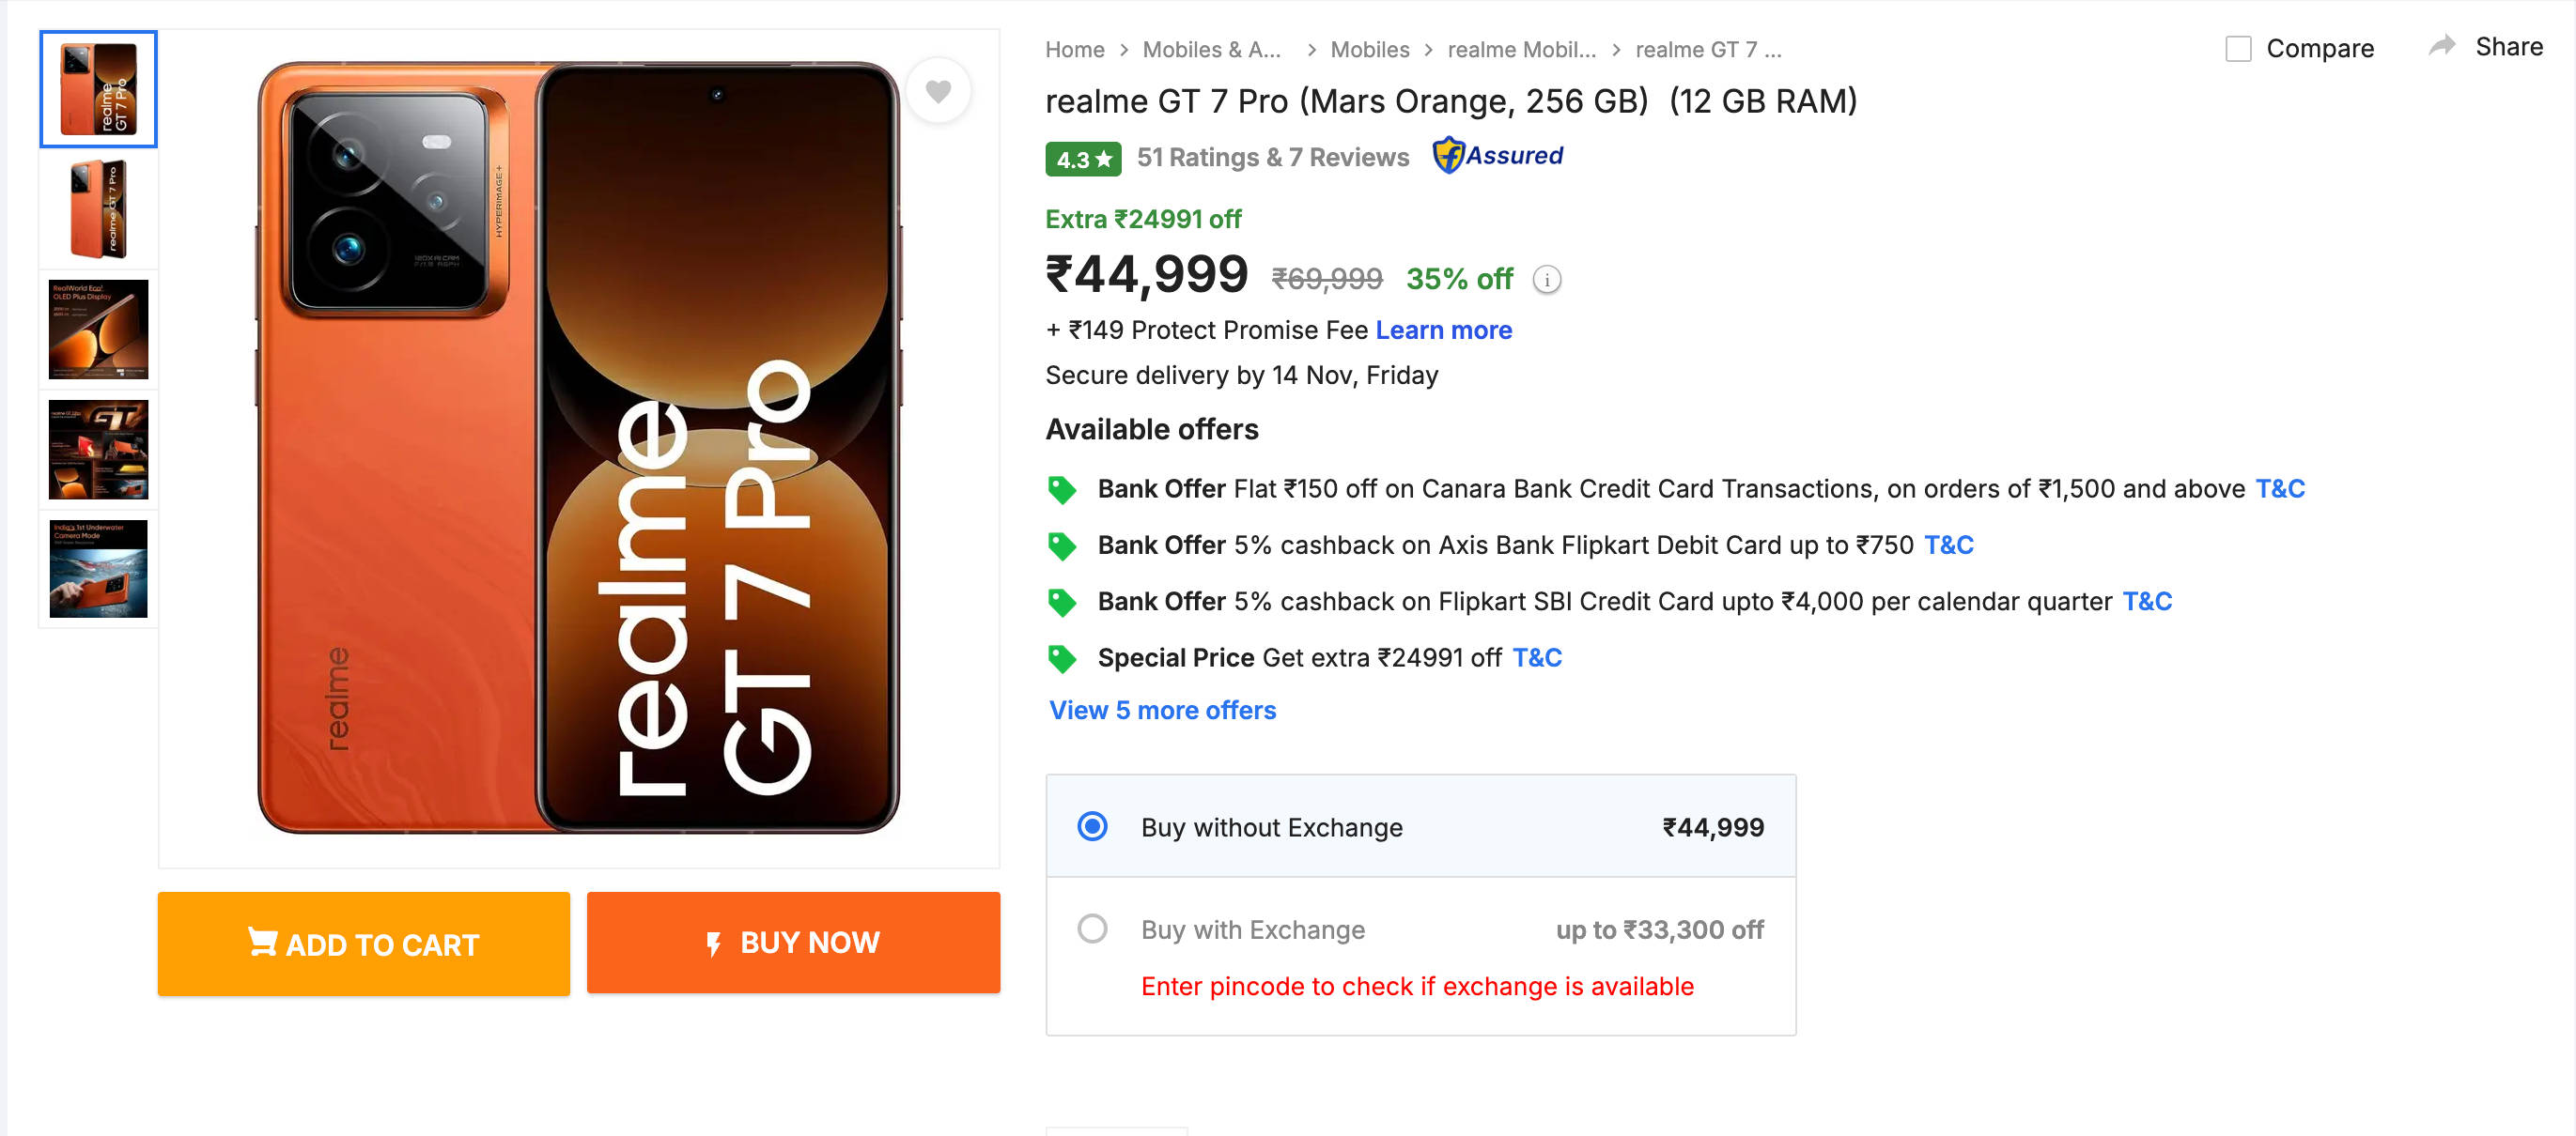
Task: Open the Mobiles & A... breadcrumb
Action: pyautogui.click(x=1211, y=49)
